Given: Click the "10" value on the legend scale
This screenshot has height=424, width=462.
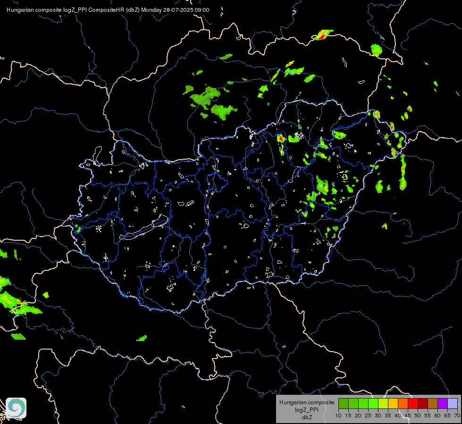Looking at the screenshot, I should pos(338,416).
